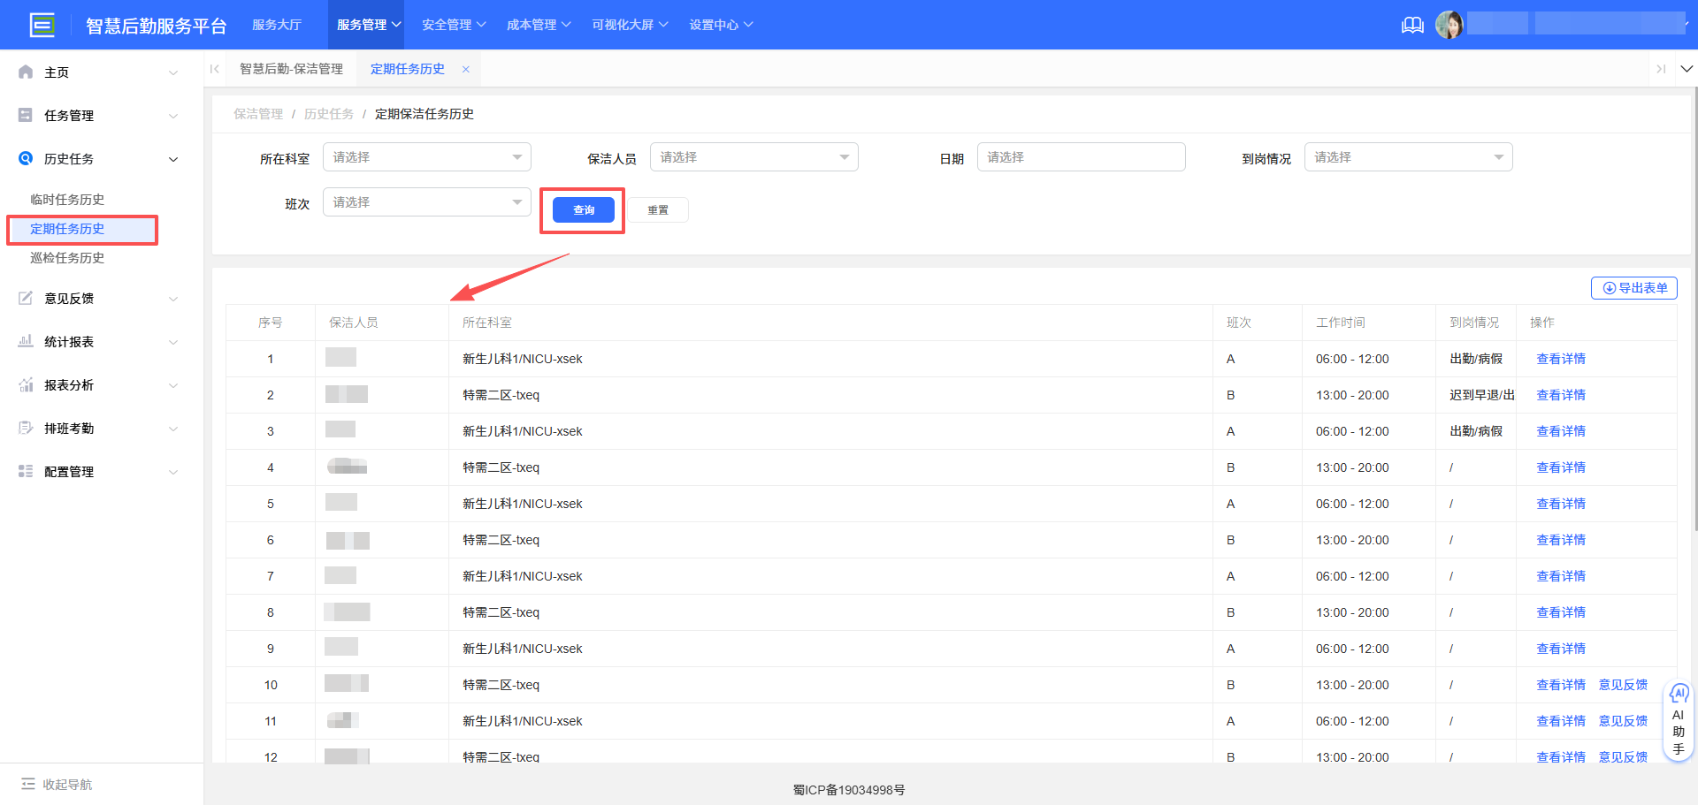Open the 所在科室 dropdown

[426, 156]
